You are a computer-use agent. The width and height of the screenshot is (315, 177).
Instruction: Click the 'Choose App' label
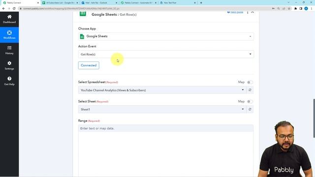[87, 29]
